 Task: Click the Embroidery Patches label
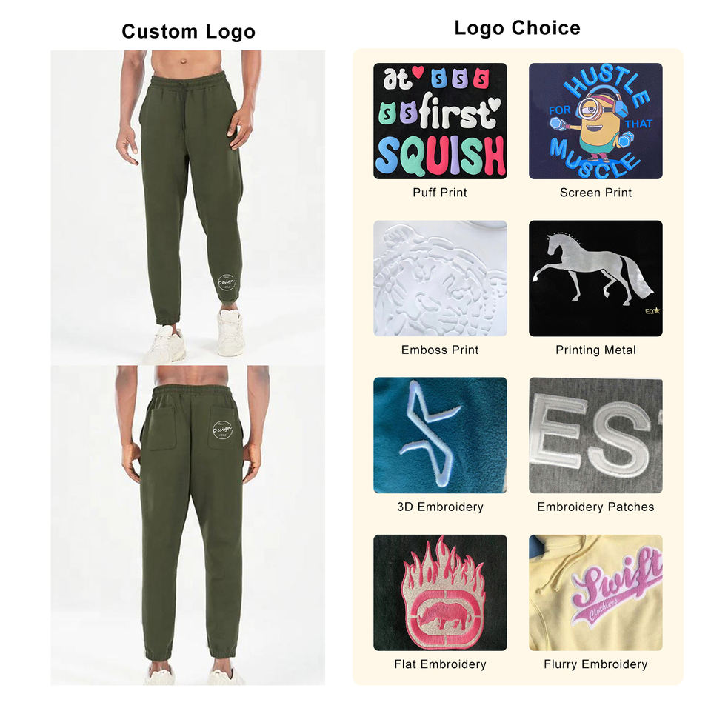tap(595, 507)
